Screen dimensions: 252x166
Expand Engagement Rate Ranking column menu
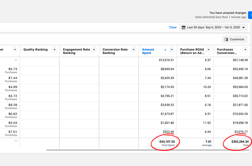[94, 50]
